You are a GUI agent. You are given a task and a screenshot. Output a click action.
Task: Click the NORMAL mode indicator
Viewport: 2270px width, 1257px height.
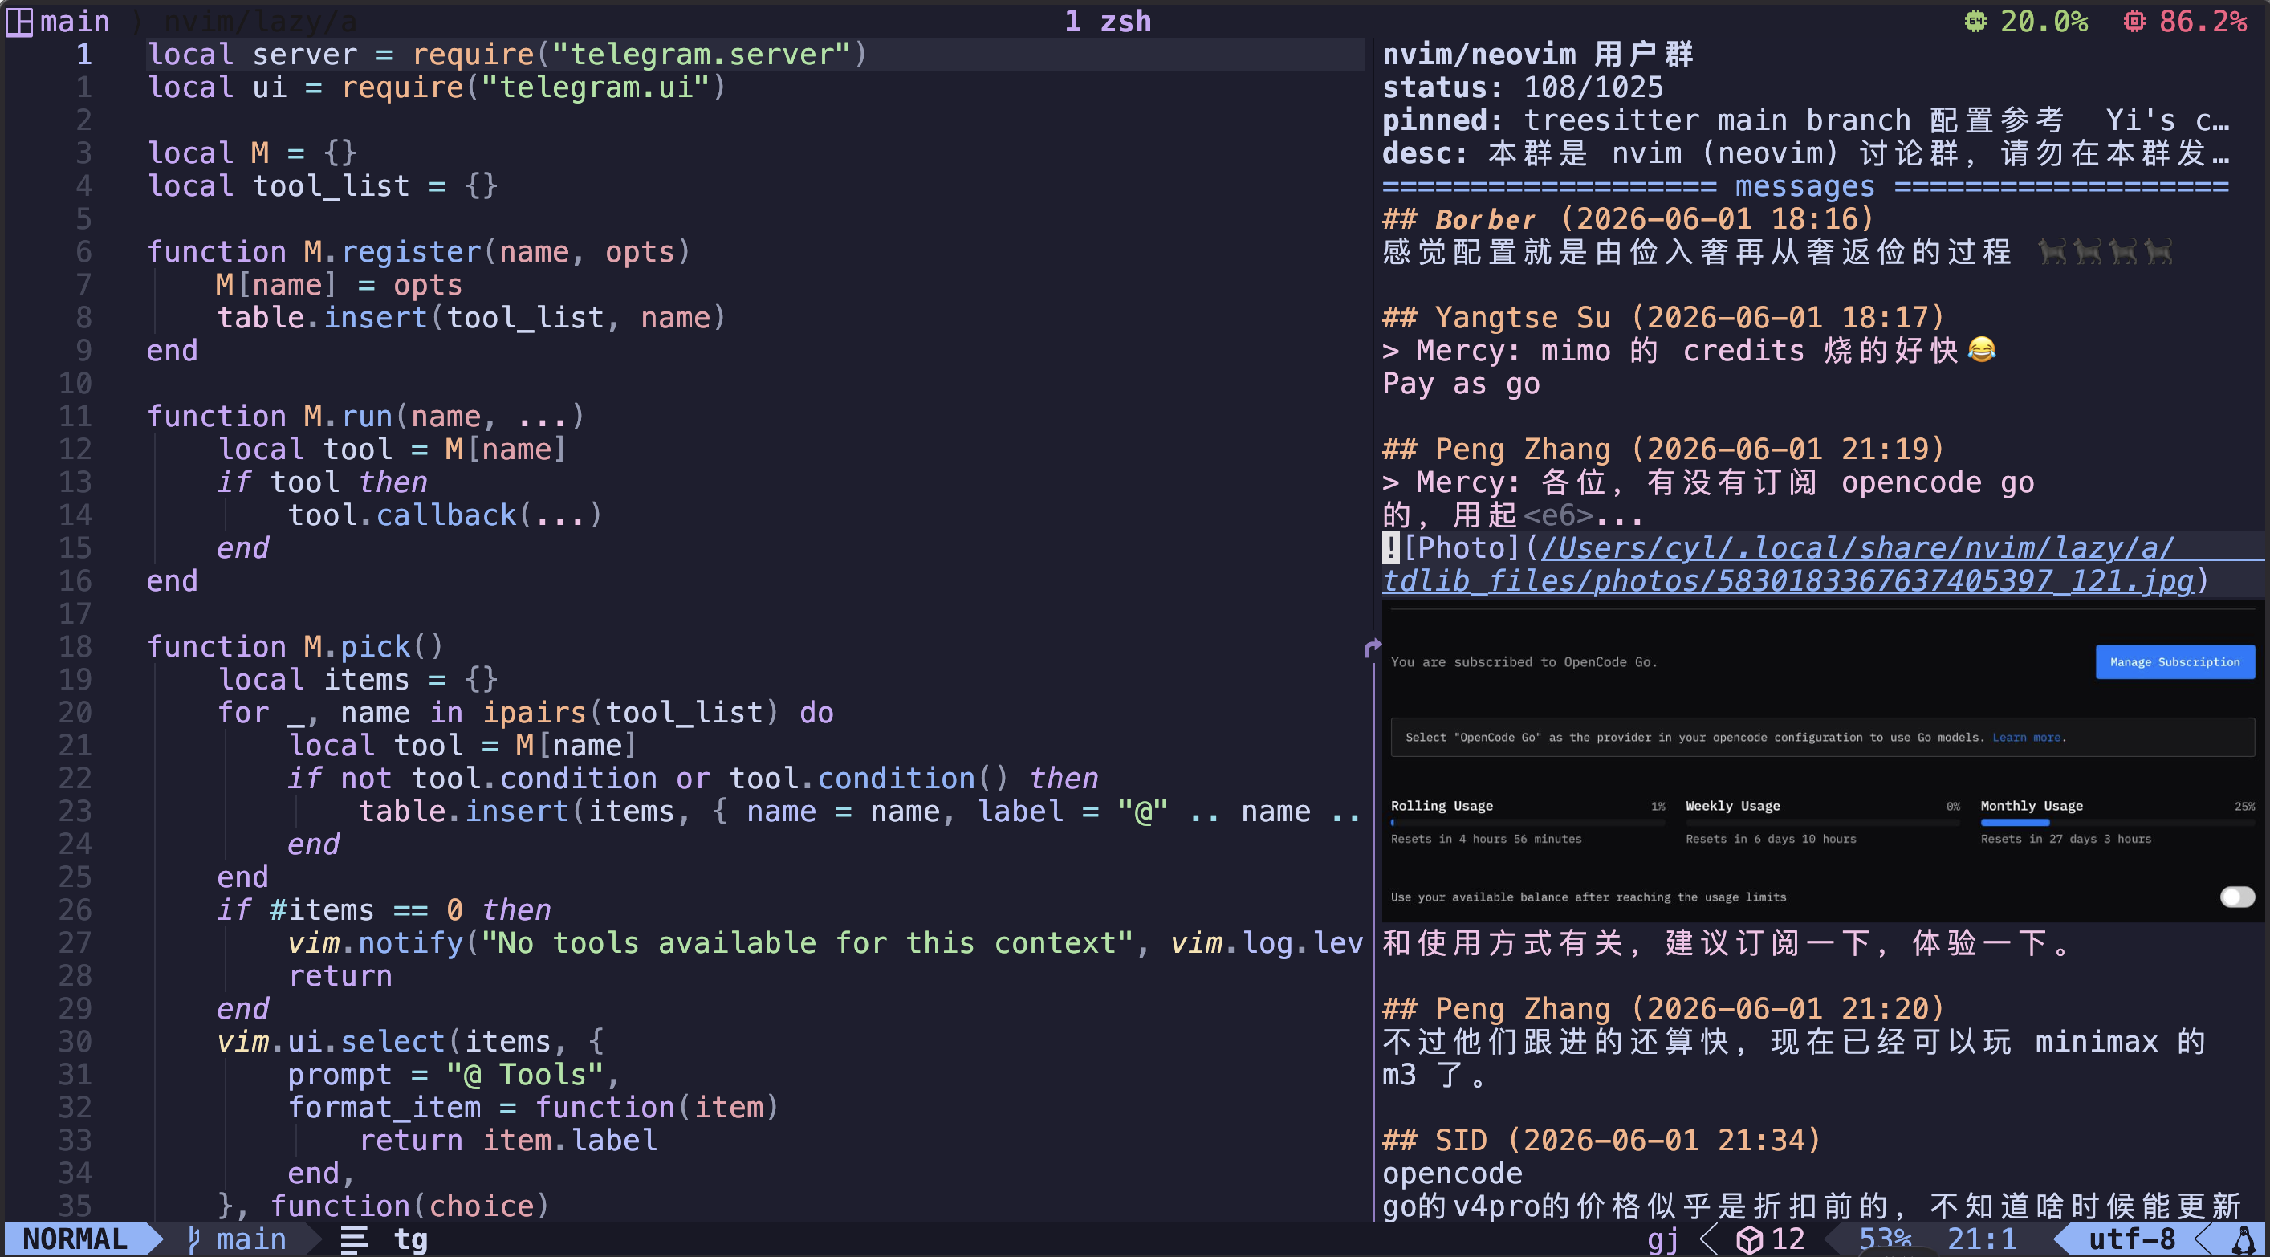(75, 1239)
